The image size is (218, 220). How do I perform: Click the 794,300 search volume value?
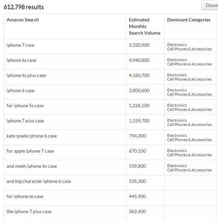pyautogui.click(x=137, y=136)
